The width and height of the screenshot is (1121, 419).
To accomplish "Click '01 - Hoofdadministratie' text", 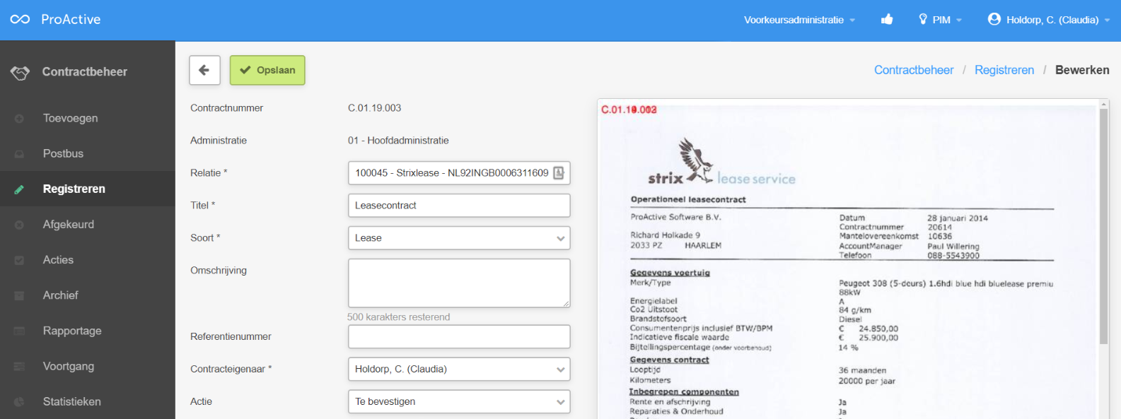I will coord(398,141).
